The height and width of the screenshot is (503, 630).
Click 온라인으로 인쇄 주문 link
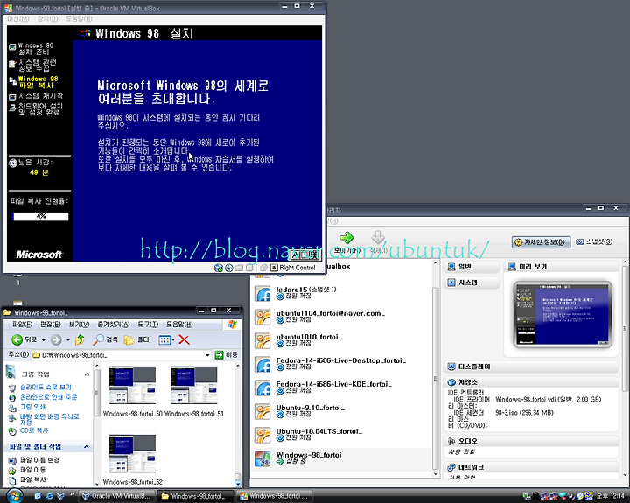[49, 397]
